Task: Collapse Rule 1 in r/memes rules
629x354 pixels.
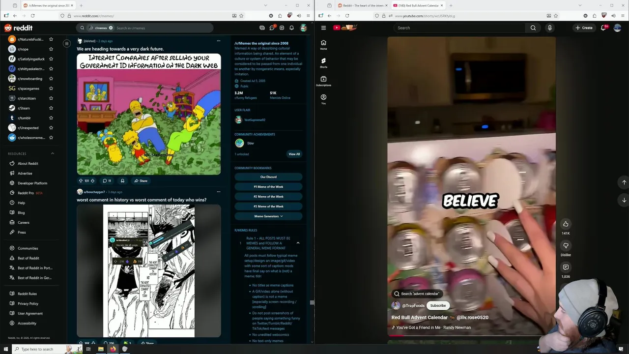Action: point(298,243)
